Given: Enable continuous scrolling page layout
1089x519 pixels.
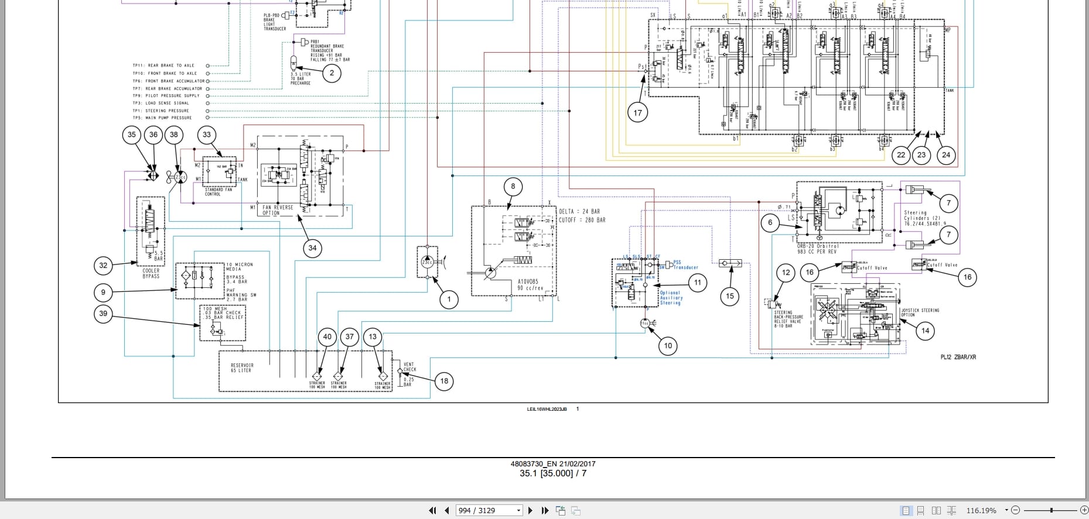Looking at the screenshot, I should click(x=920, y=510).
